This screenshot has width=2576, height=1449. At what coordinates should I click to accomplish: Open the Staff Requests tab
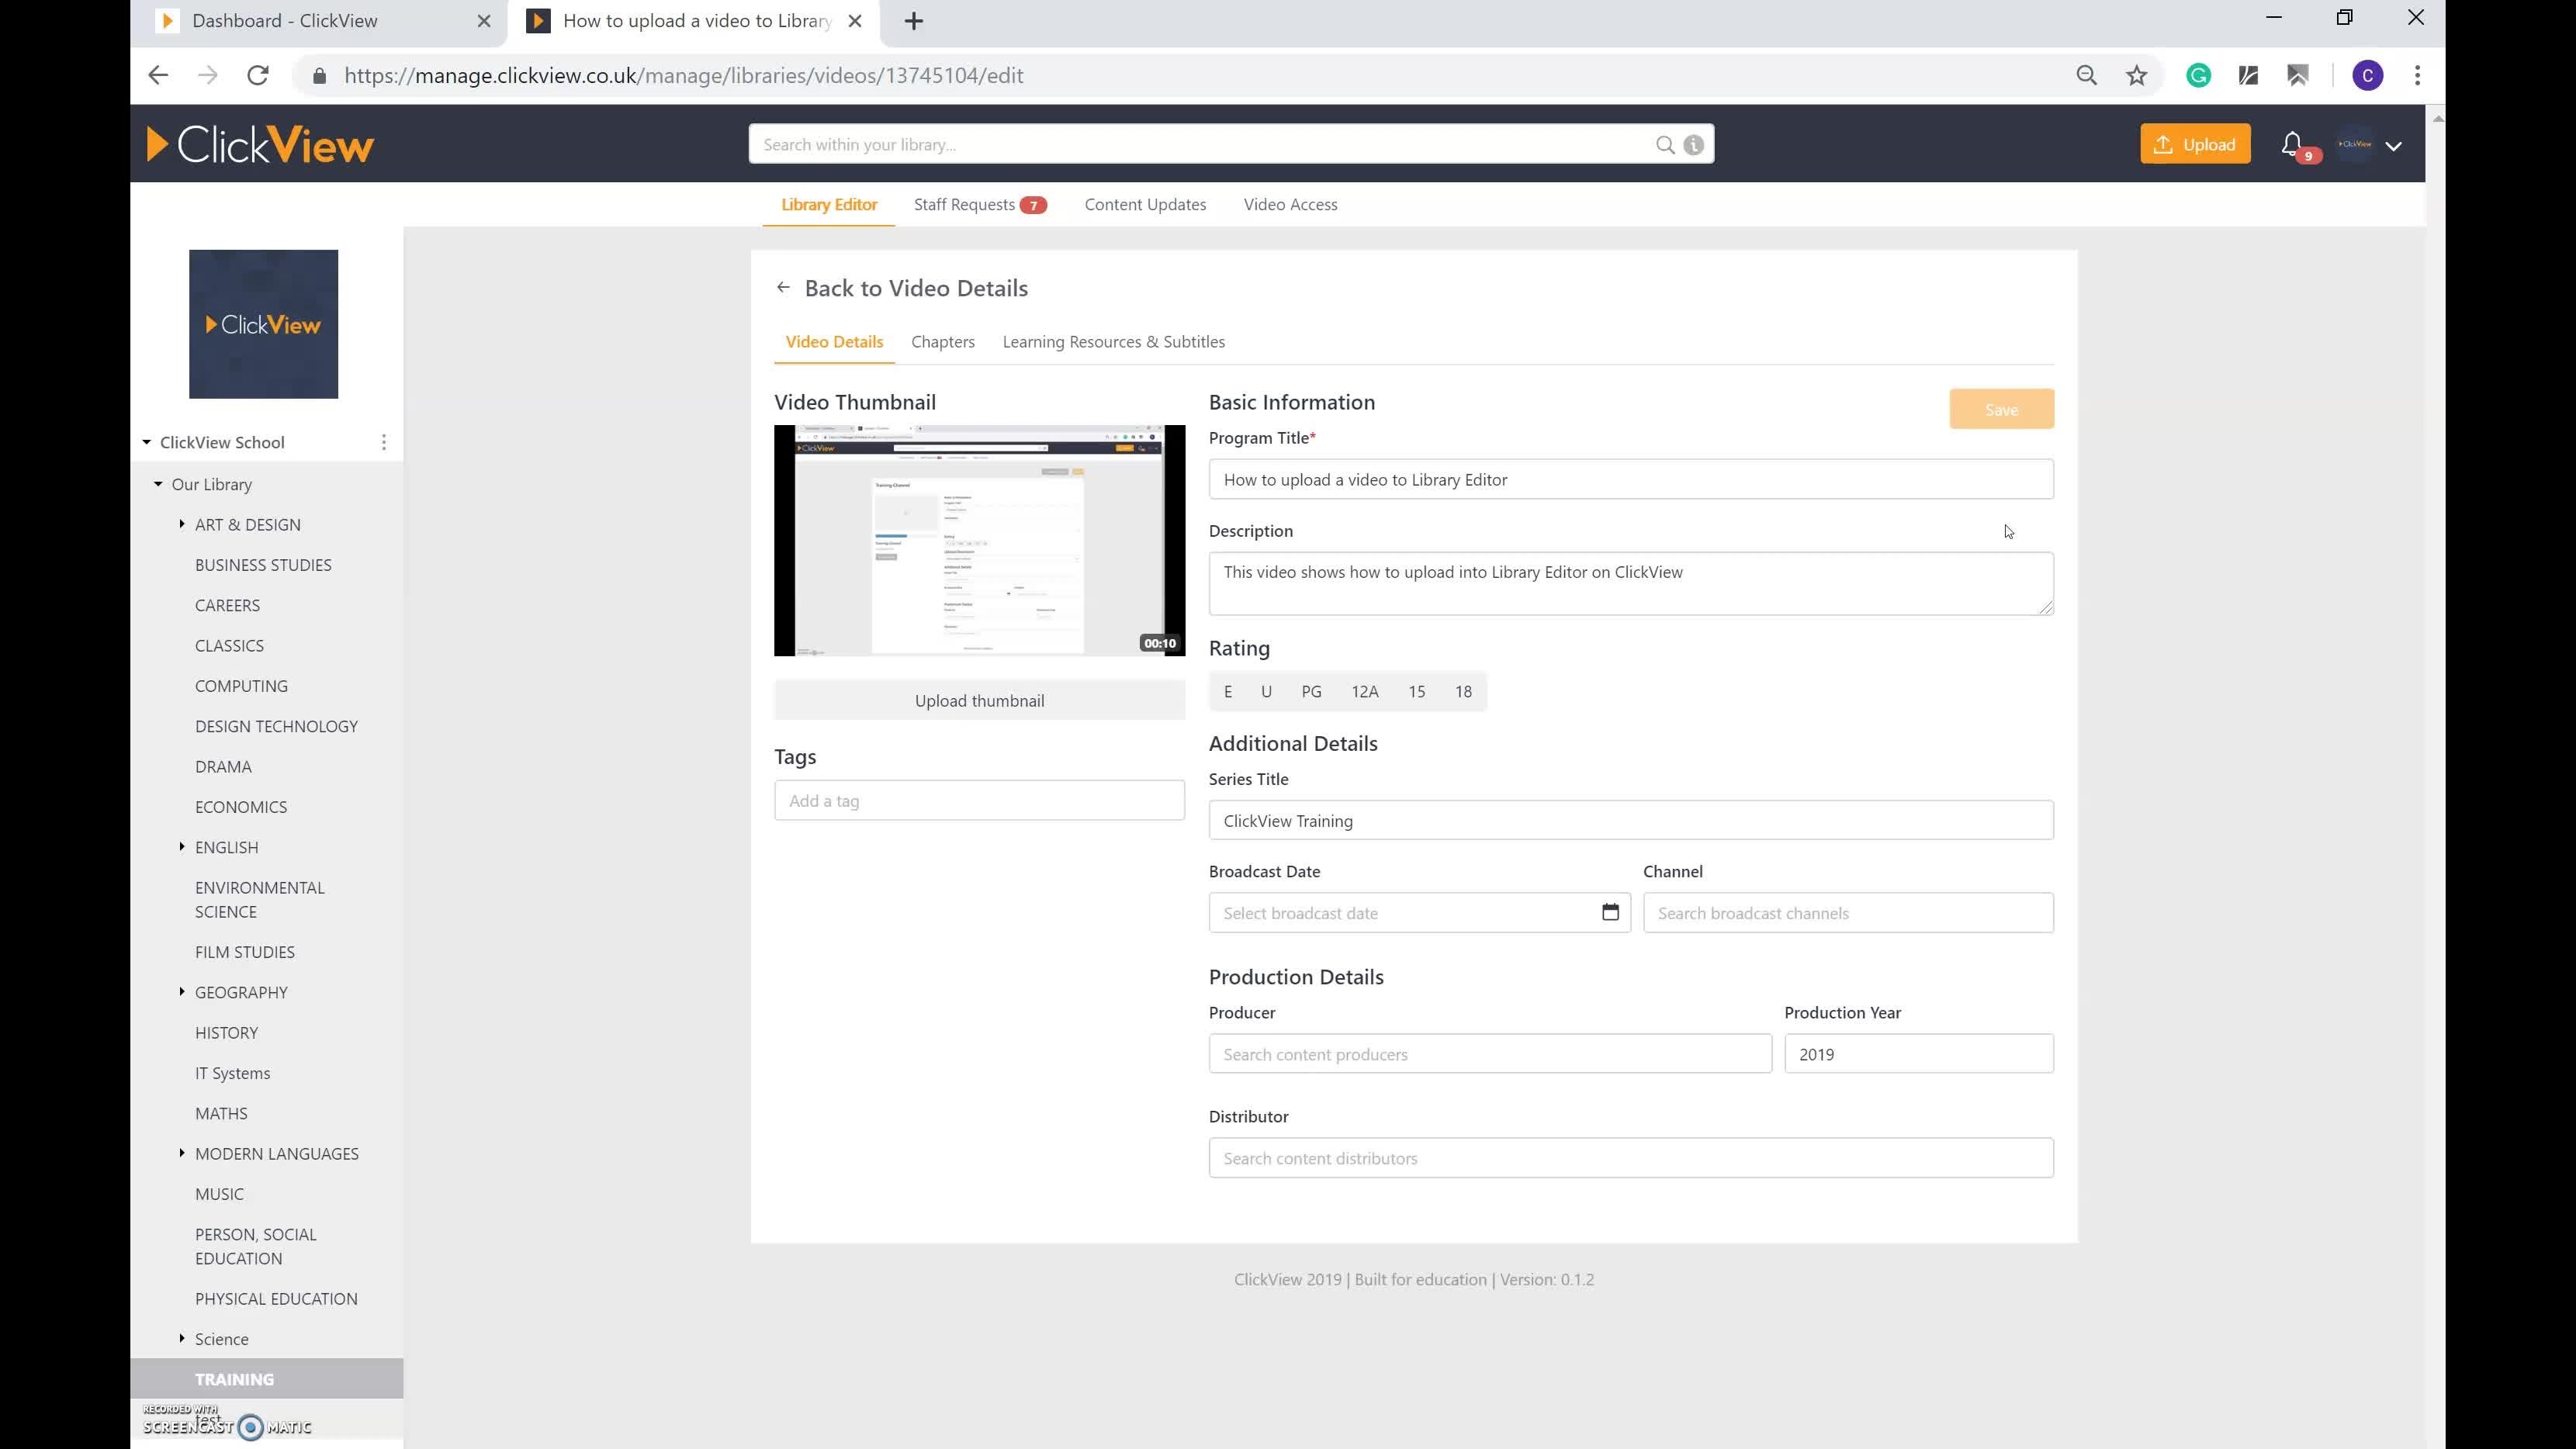pos(979,204)
